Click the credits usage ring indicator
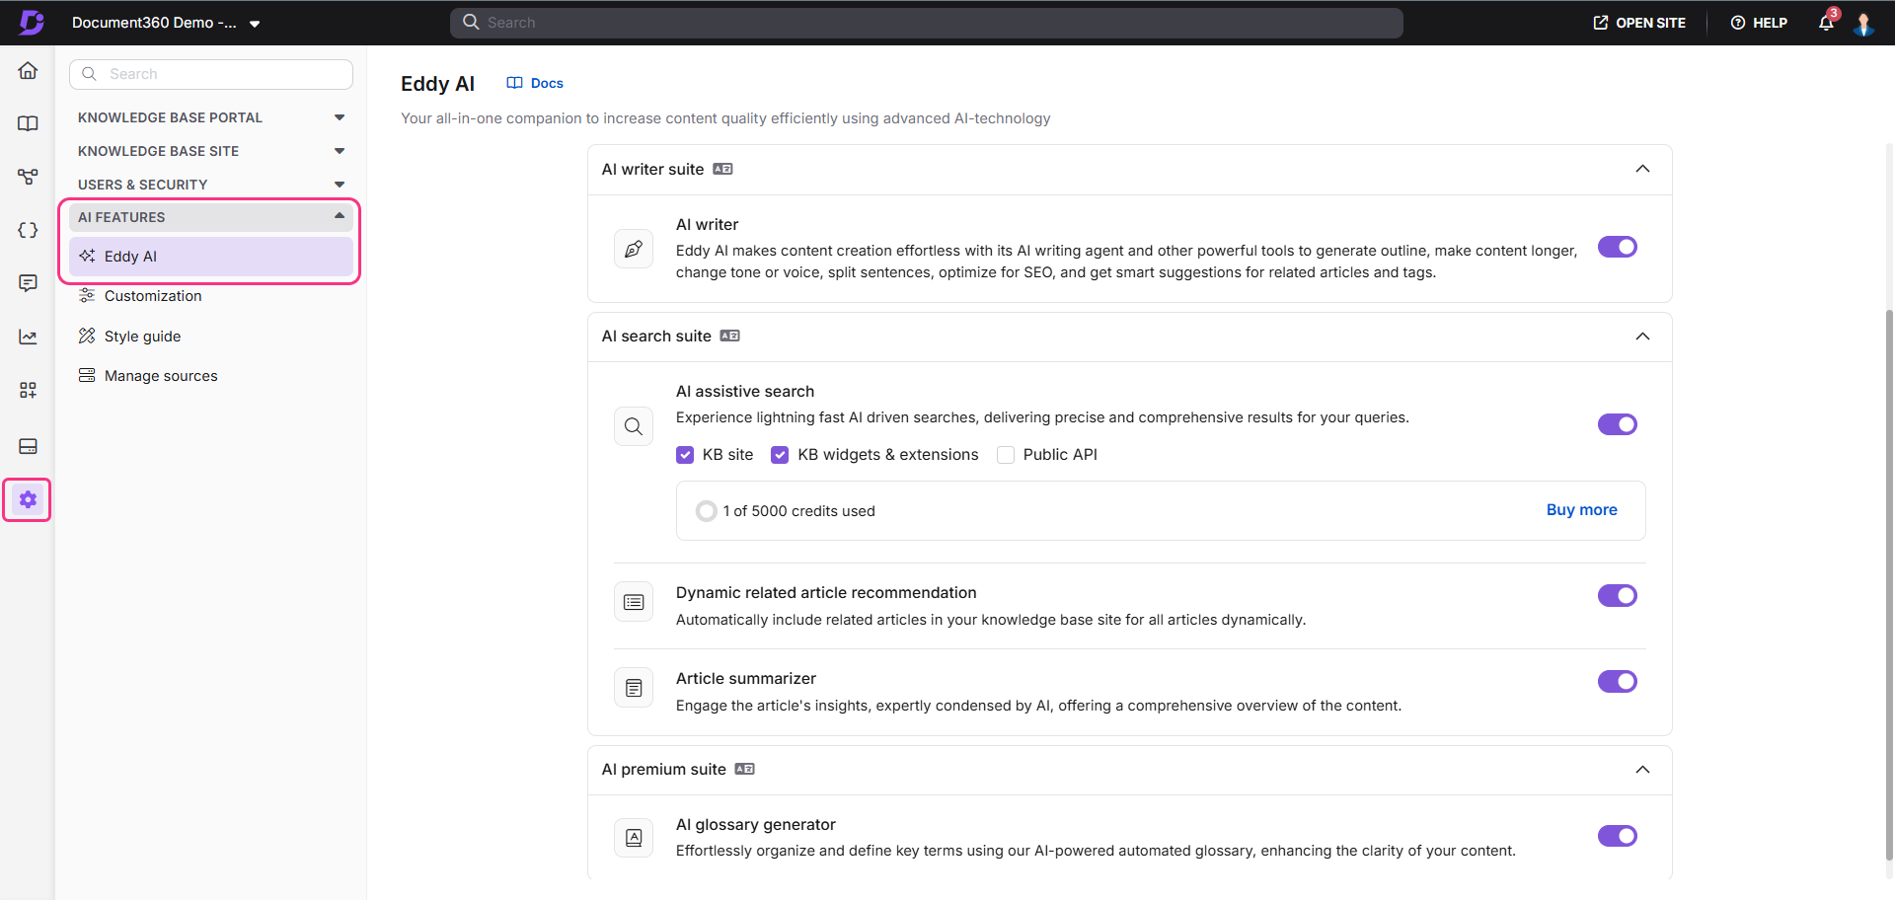Viewport: 1895px width, 900px height. [x=706, y=511]
